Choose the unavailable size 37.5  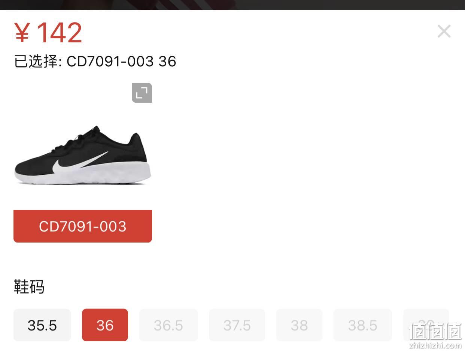237,325
